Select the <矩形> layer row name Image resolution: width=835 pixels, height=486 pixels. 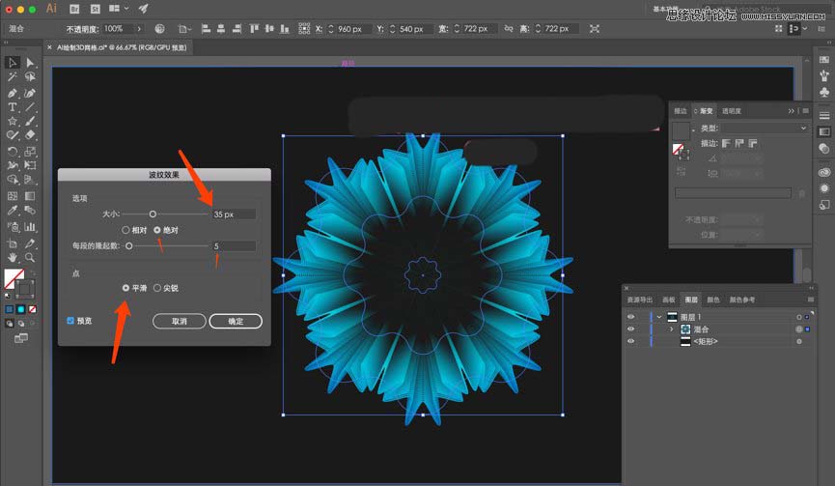[x=706, y=342]
